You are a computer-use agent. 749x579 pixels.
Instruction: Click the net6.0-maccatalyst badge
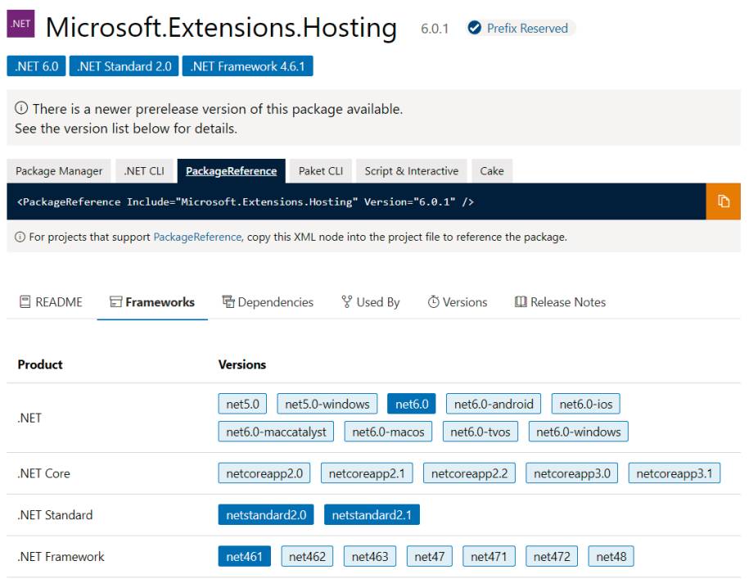(x=276, y=432)
